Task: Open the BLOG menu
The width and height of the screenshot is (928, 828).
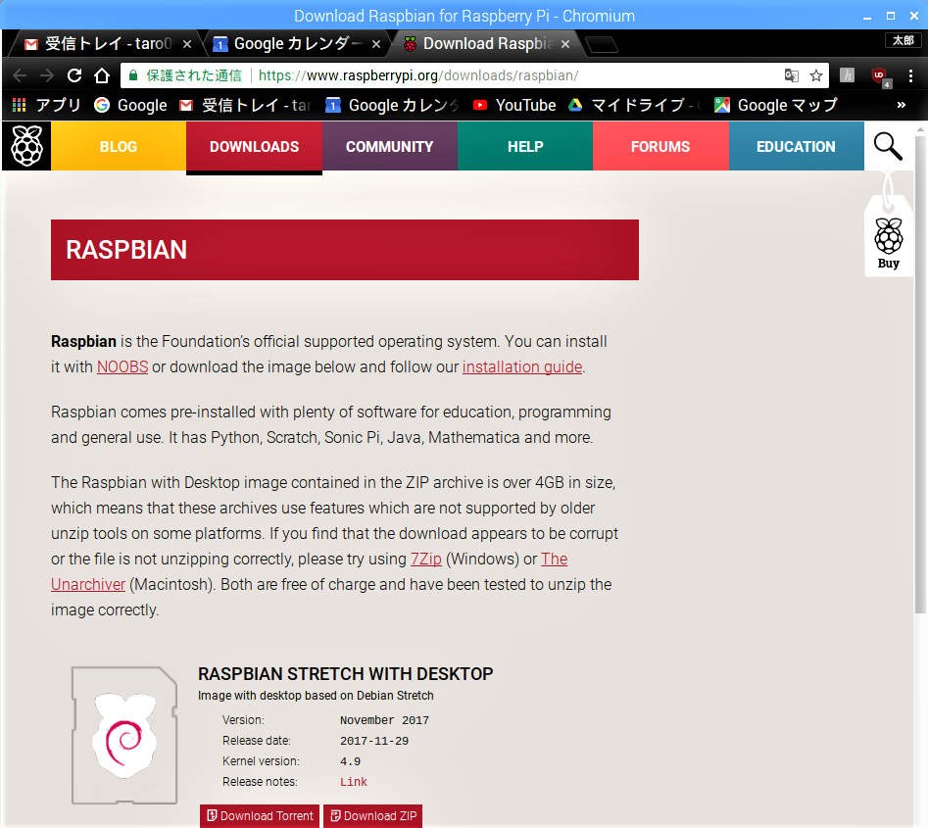Action: click(x=119, y=146)
